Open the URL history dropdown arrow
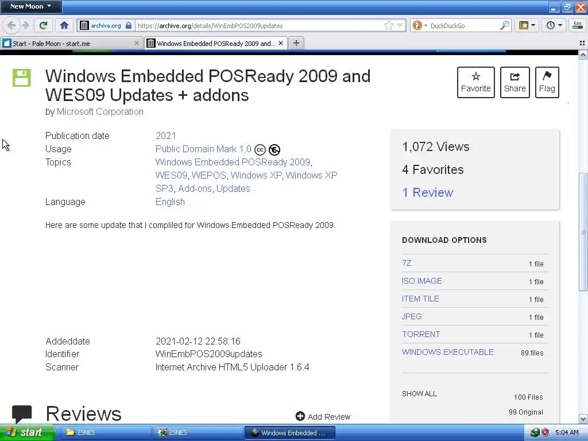The height and width of the screenshot is (441, 588). click(400, 25)
